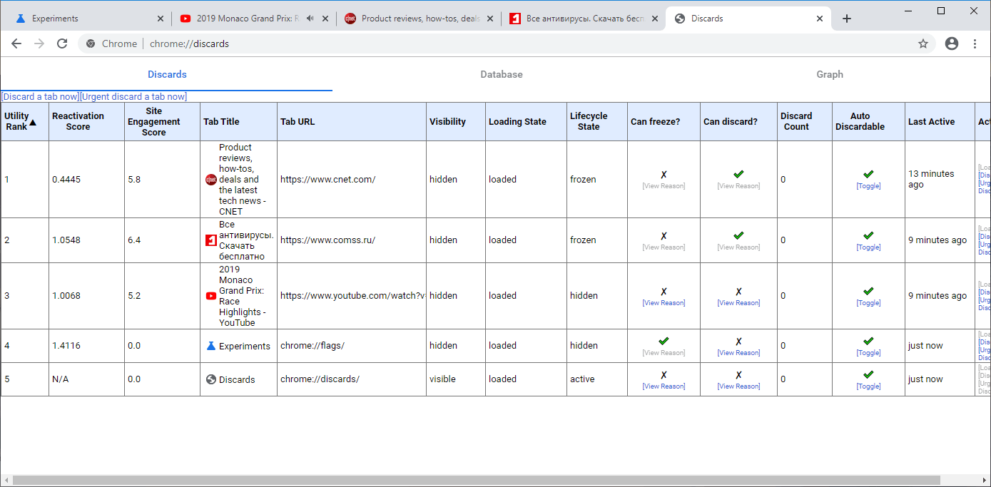Open a new tab with the plus button
Screen dimensions: 991x487
[847, 19]
